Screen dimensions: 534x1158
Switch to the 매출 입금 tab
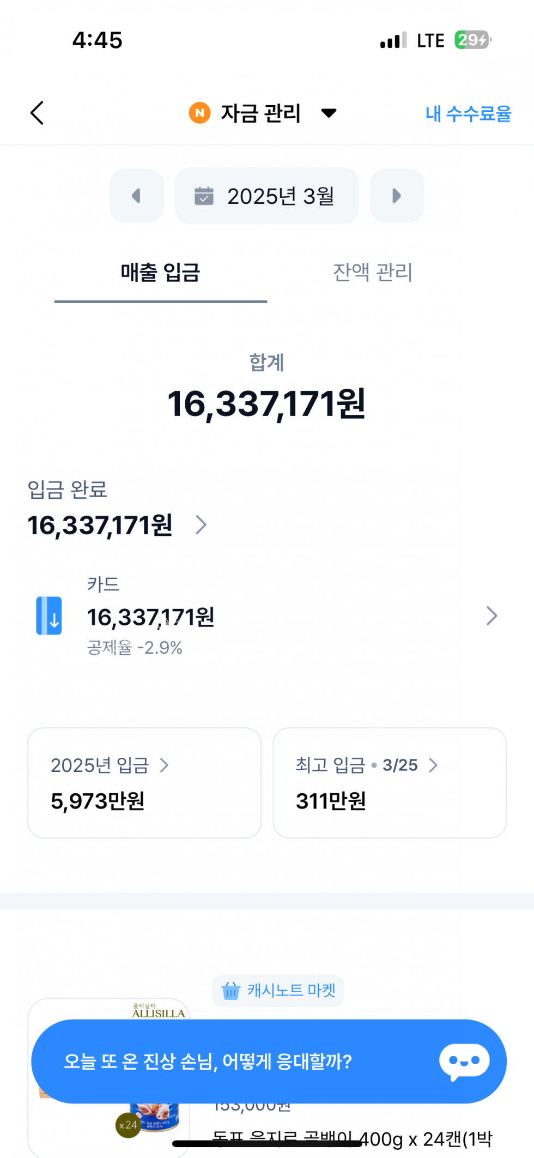click(160, 273)
